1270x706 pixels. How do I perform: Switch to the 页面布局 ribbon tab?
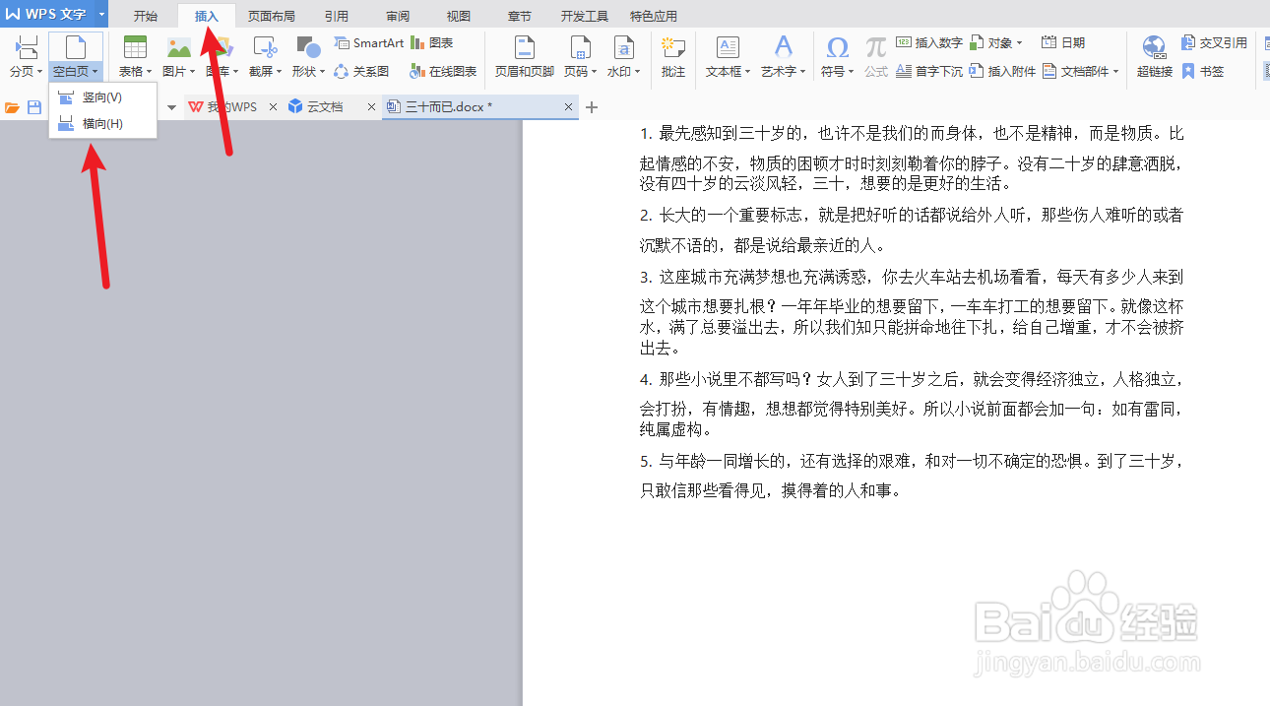point(272,16)
